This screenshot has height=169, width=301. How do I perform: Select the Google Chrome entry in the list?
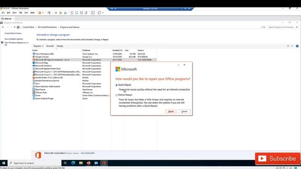tap(95, 57)
